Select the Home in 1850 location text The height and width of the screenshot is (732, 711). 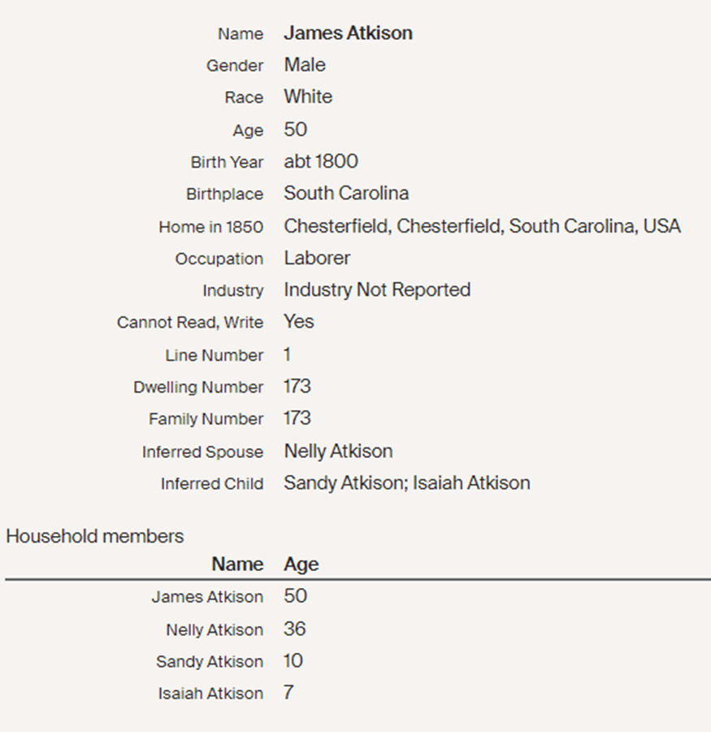pos(482,226)
